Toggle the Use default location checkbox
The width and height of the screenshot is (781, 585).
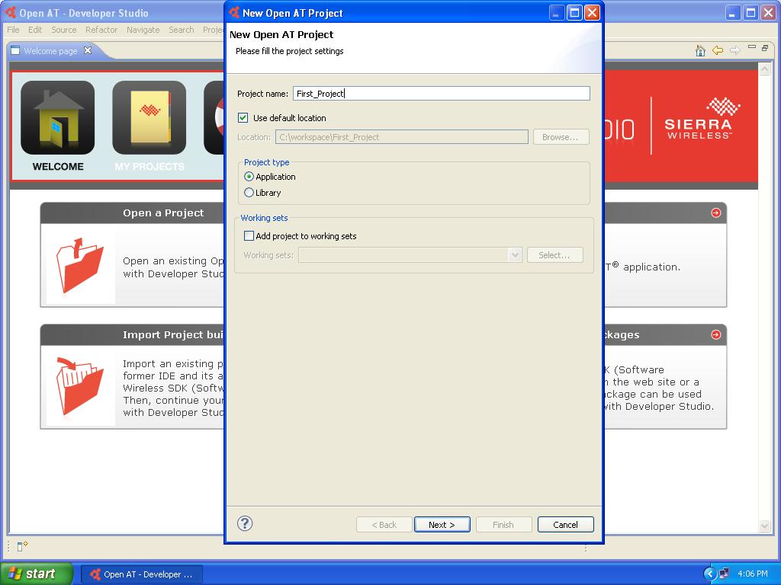pos(243,118)
